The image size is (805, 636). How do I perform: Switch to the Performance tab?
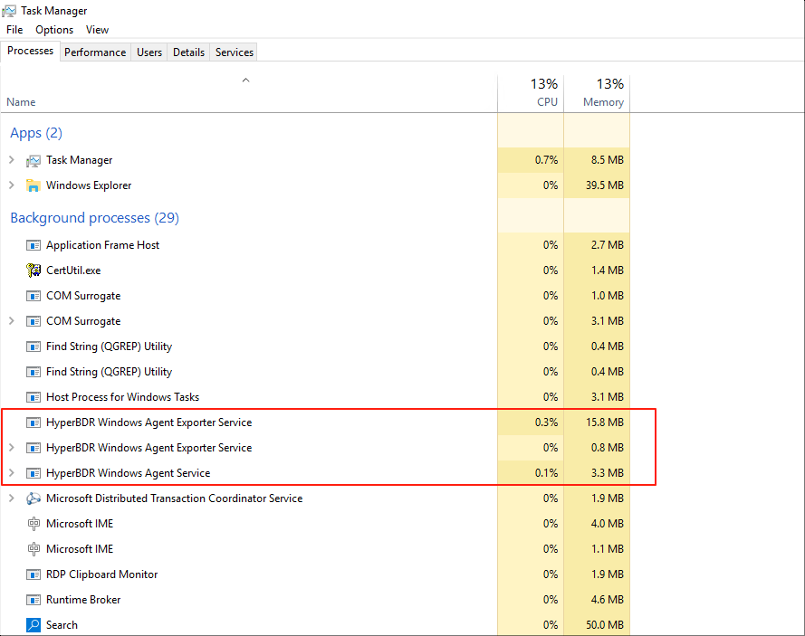[x=95, y=52]
